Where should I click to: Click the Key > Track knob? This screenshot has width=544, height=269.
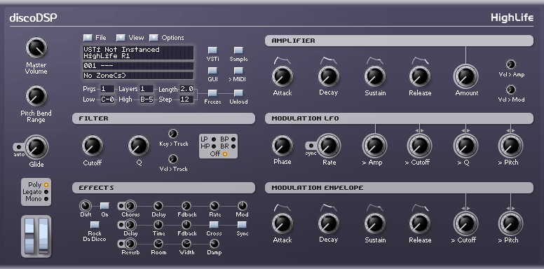coord(172,134)
